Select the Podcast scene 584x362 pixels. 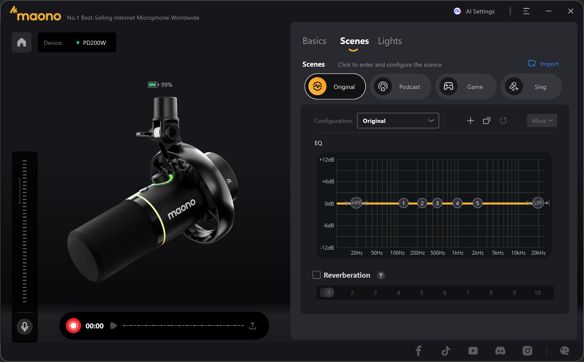[401, 86]
